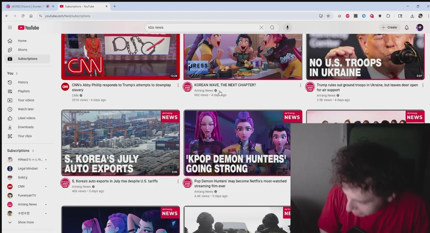This screenshot has height=233, width=430.
Task: Open Watch later in the sidebar
Action: (28, 109)
